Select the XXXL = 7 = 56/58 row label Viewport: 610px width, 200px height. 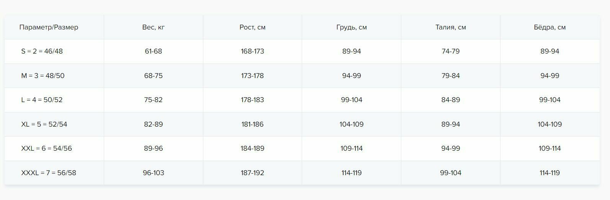(x=49, y=173)
